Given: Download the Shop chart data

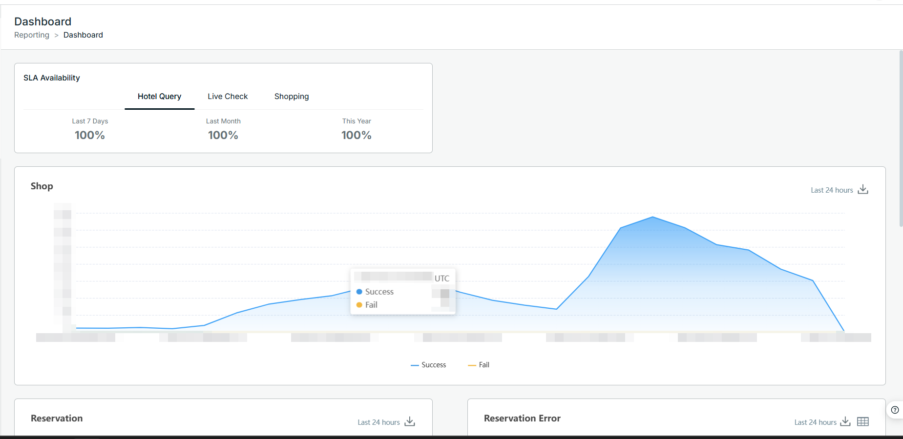Looking at the screenshot, I should click(863, 189).
